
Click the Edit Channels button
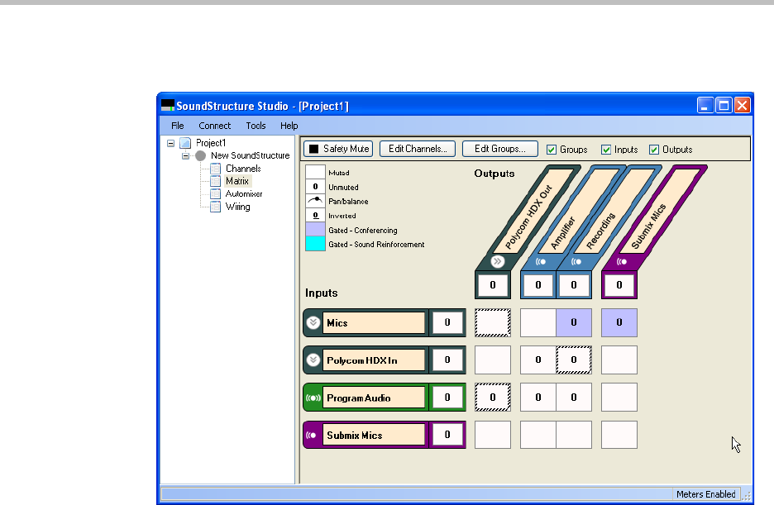pyautogui.click(x=418, y=149)
